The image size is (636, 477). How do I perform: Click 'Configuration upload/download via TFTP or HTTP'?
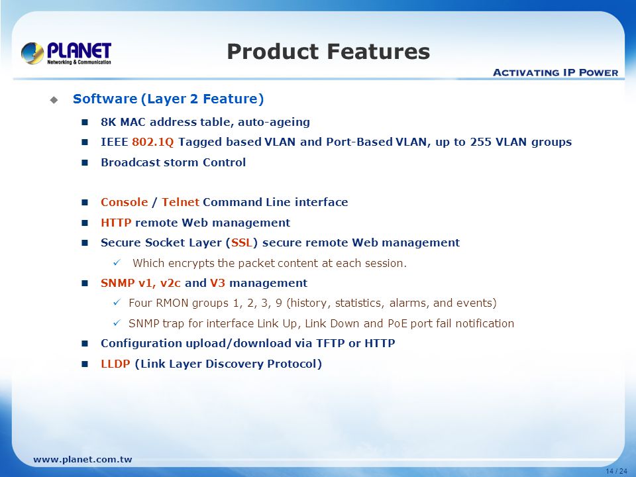tap(248, 344)
